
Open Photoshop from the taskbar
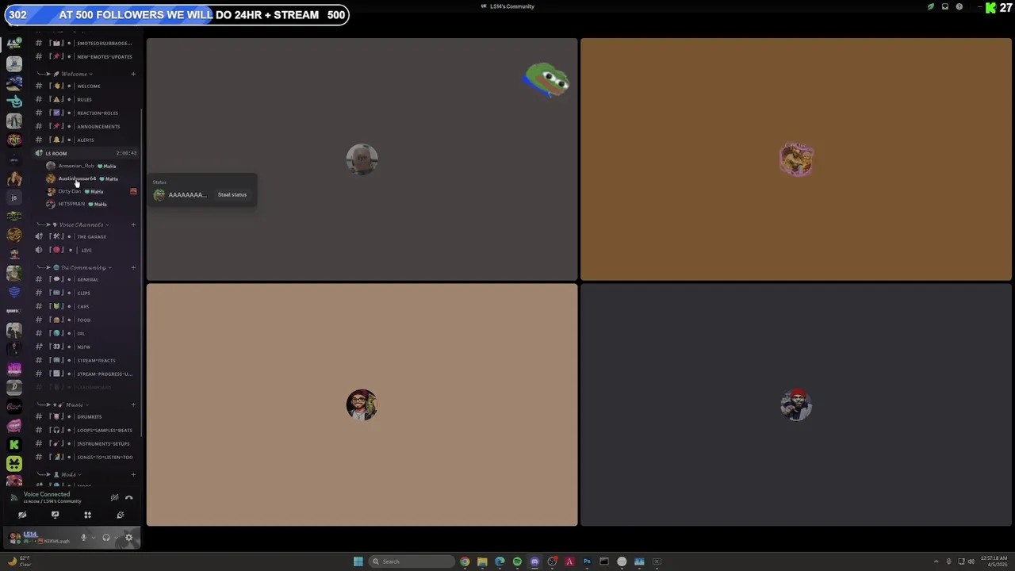pos(587,561)
